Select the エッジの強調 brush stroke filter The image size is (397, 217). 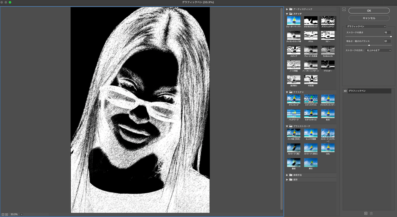tap(311, 133)
